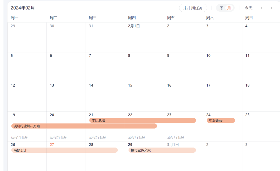Expand 还有2个任务 under February 20
The height and width of the screenshot is (171, 280).
tap(58, 137)
